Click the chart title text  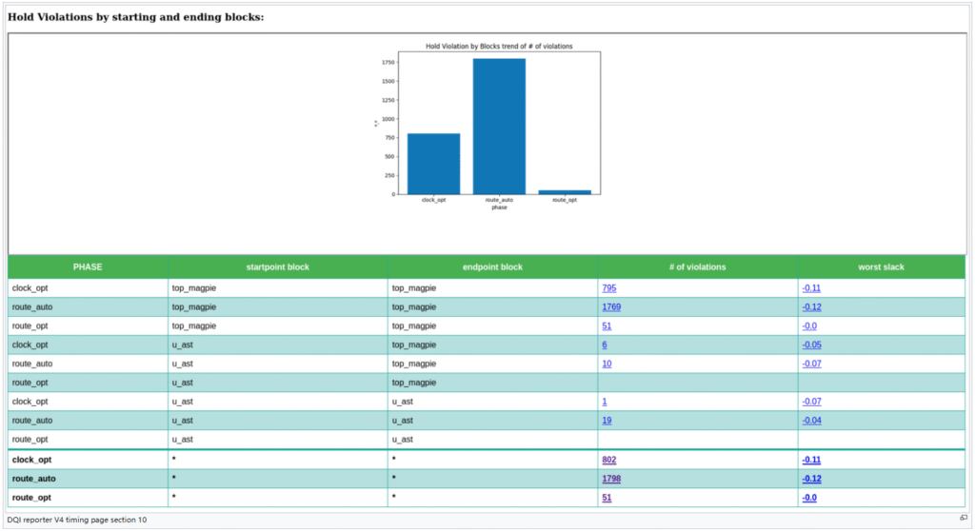[x=498, y=46]
